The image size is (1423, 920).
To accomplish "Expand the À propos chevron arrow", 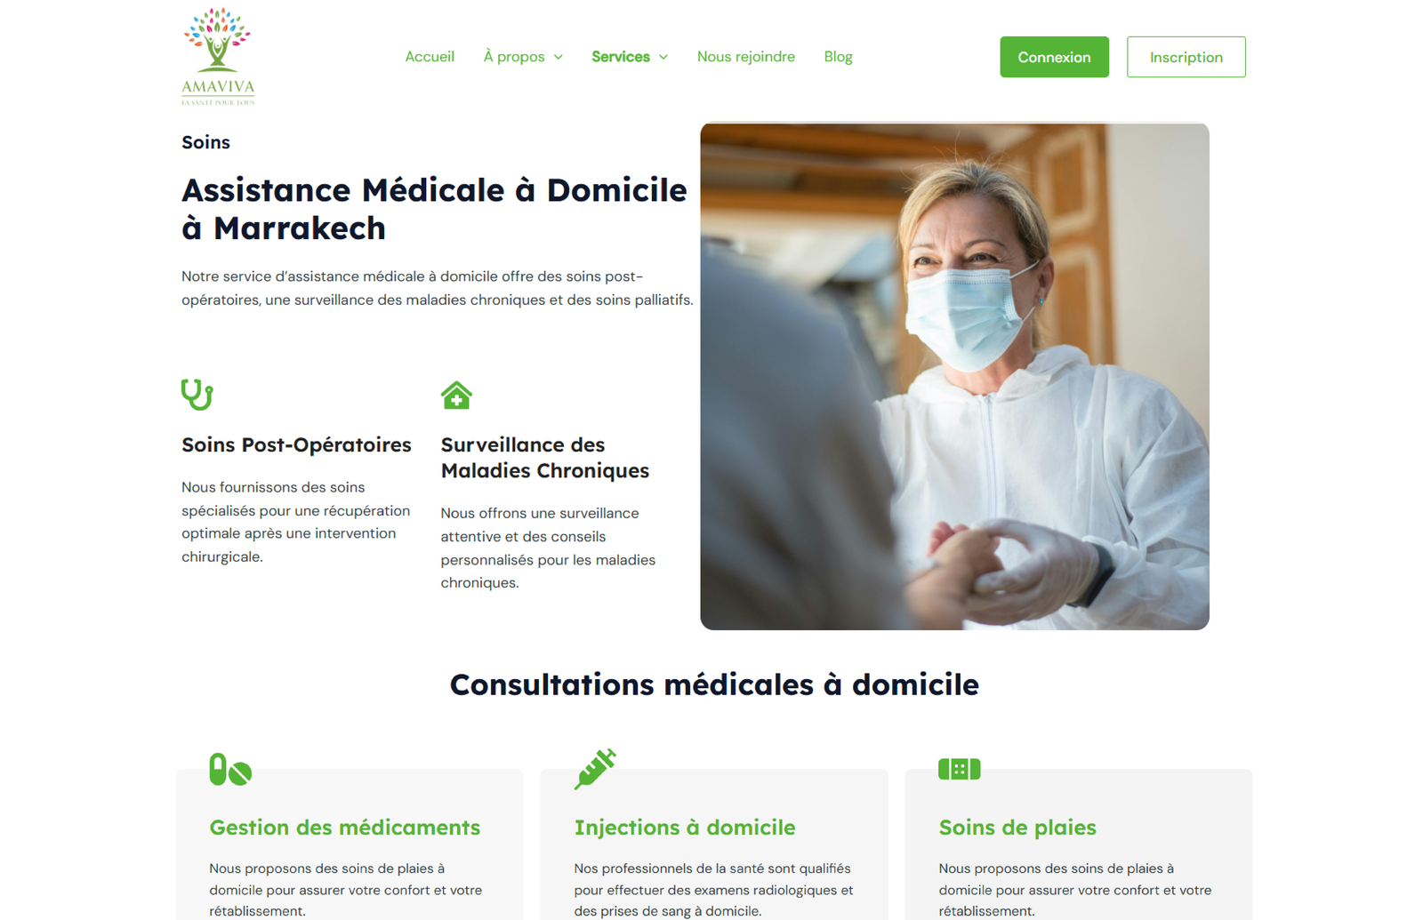I will point(559,57).
